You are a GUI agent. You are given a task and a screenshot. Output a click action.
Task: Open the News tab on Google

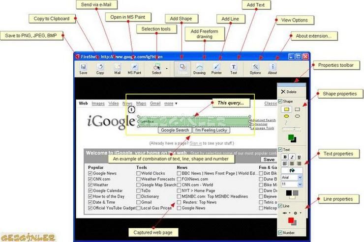[127, 104]
